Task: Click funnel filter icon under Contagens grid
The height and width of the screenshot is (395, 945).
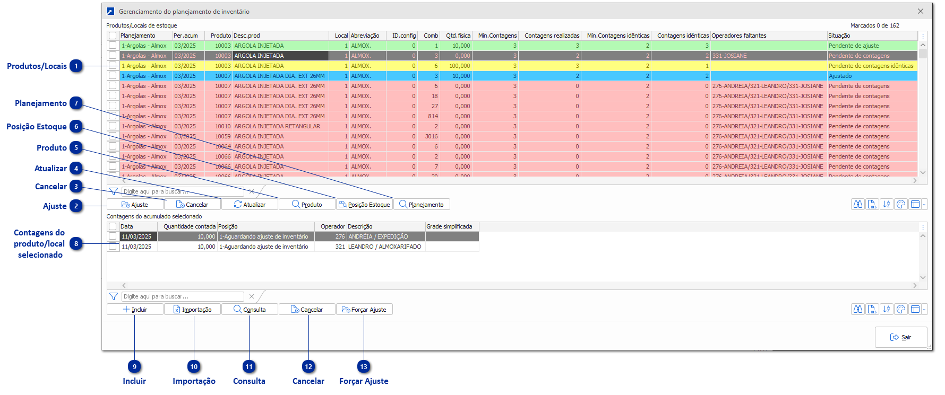Action: tap(114, 296)
